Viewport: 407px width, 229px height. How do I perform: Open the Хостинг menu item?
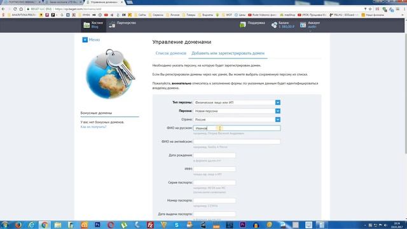pos(93,25)
